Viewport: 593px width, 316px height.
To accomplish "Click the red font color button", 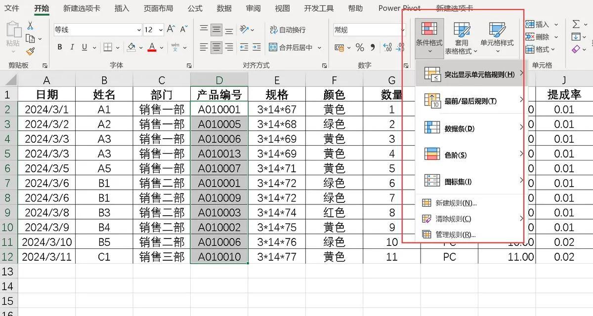I will click(152, 47).
